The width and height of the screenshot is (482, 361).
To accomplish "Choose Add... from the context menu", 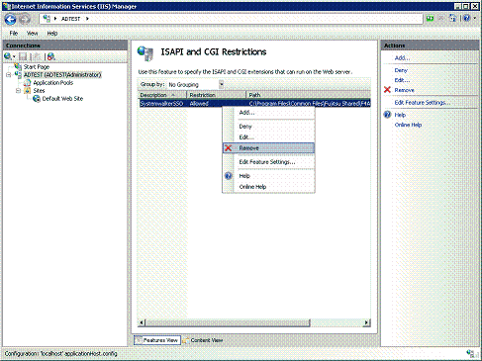I will (268, 113).
